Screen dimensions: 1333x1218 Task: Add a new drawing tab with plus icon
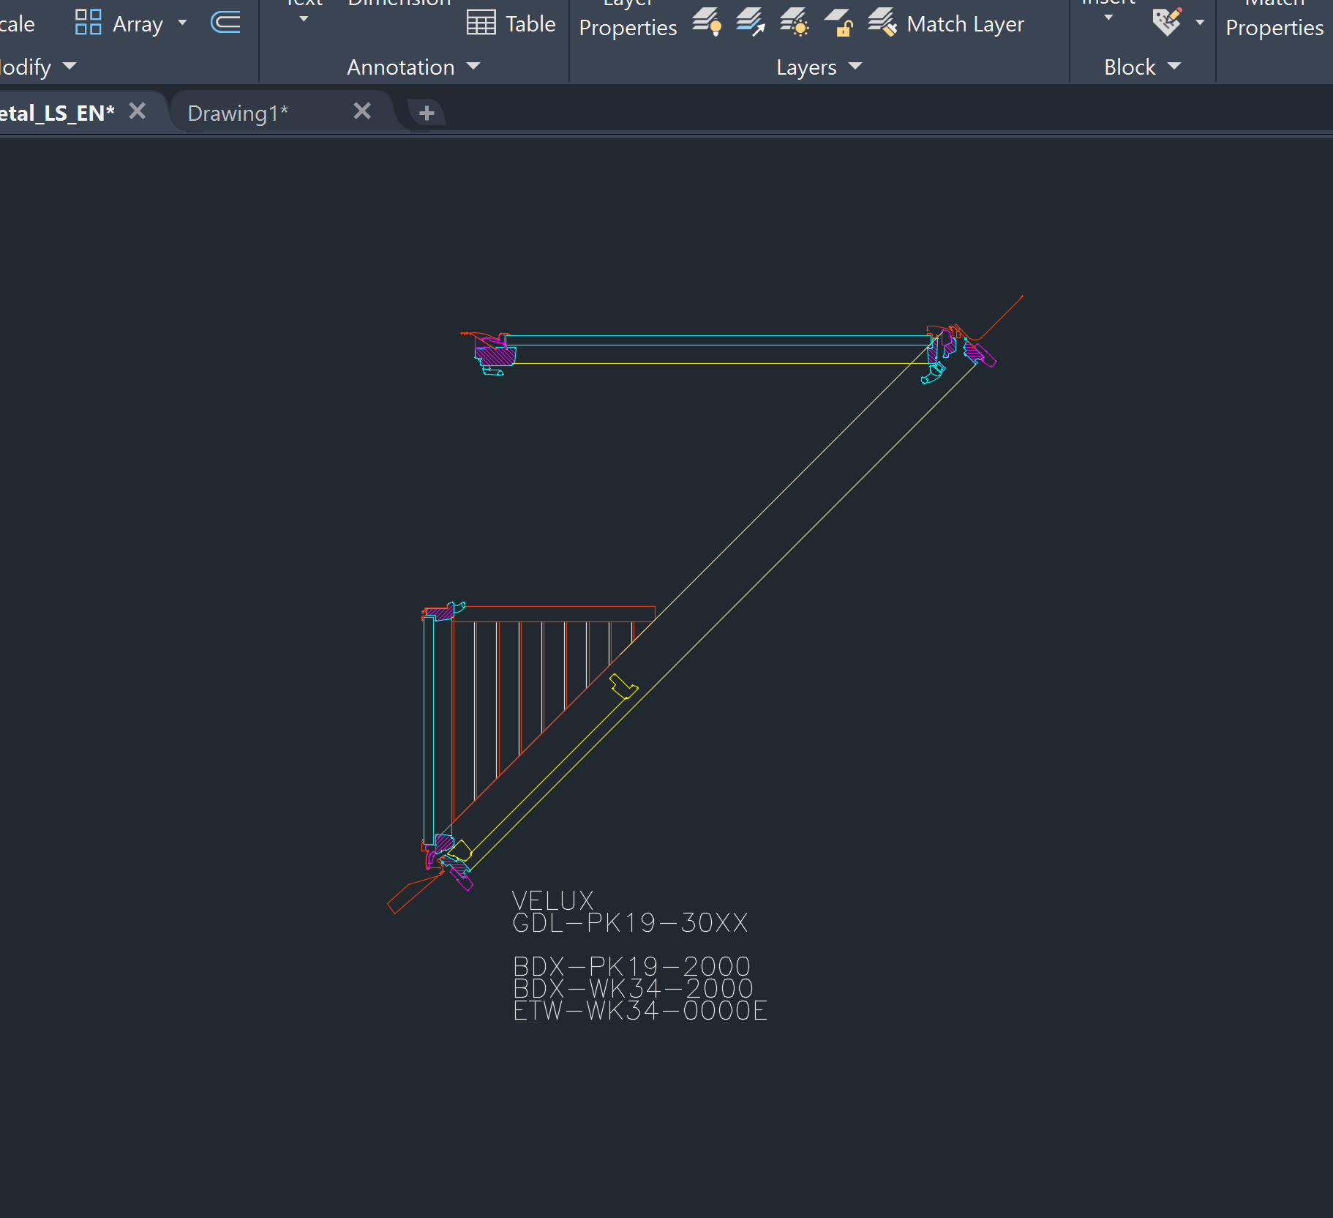tap(427, 113)
